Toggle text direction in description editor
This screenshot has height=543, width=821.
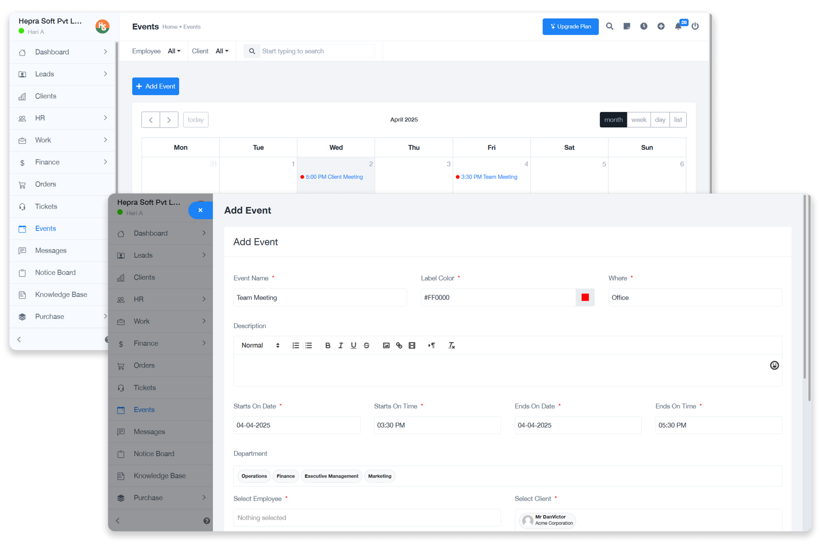point(431,345)
